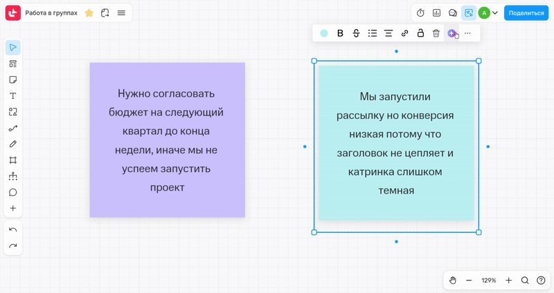
Task: Select the pen drawing tool
Action: 12,144
